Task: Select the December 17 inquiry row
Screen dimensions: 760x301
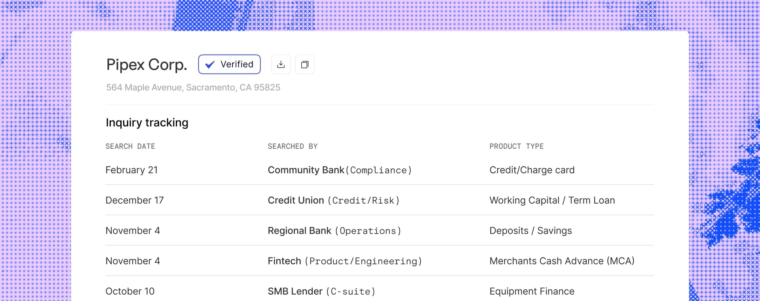Action: [x=134, y=201]
